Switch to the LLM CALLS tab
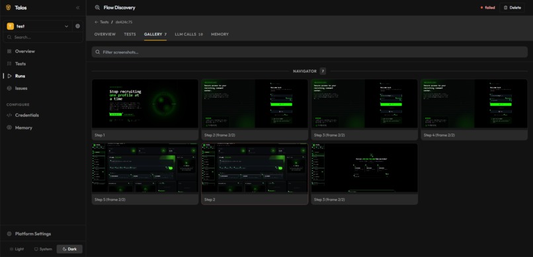Viewport: 533px width, 257px height. coord(189,34)
